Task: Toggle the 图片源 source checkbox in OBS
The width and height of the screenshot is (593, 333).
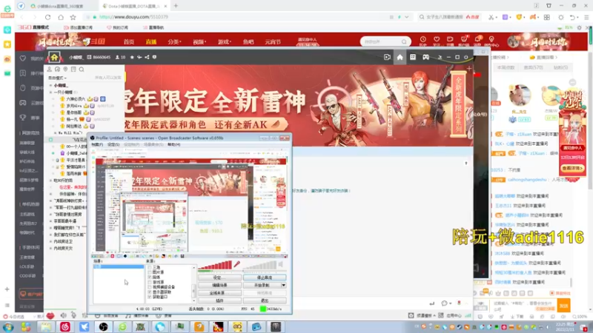Action: click(150, 272)
